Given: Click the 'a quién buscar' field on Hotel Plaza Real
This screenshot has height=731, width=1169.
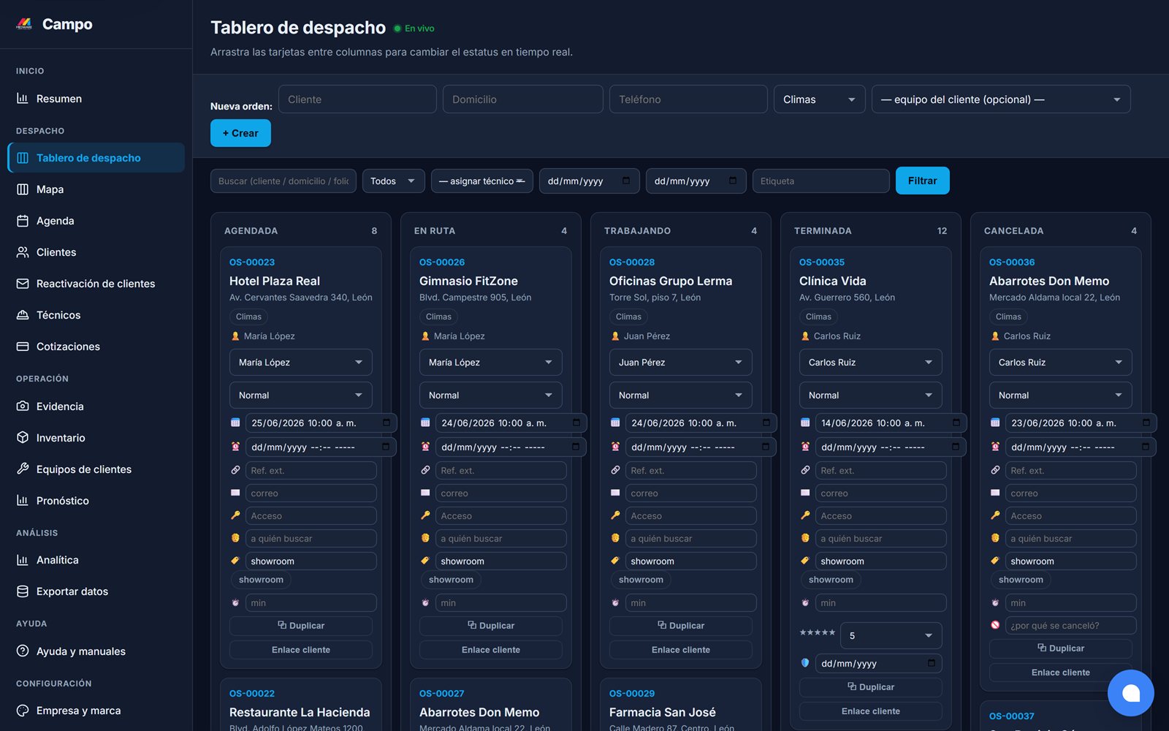Looking at the screenshot, I should (311, 539).
